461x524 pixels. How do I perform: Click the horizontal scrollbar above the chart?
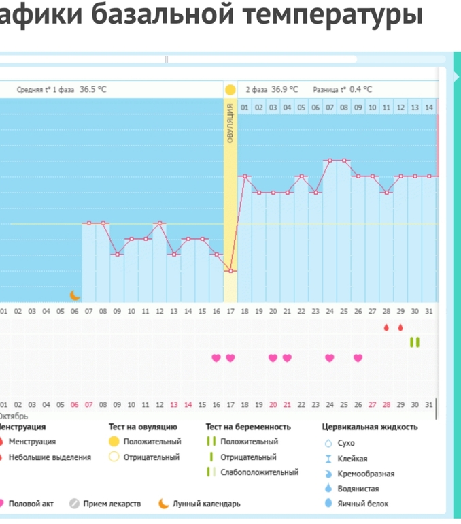pyautogui.click(x=177, y=60)
